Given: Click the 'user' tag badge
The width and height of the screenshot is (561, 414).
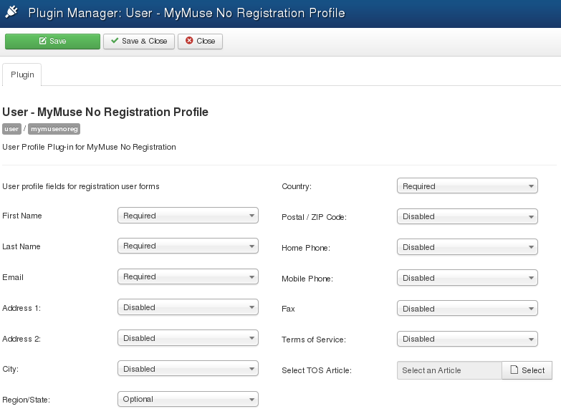Looking at the screenshot, I should (11, 130).
